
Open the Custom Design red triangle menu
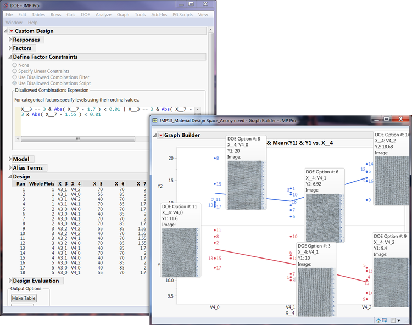10,31
